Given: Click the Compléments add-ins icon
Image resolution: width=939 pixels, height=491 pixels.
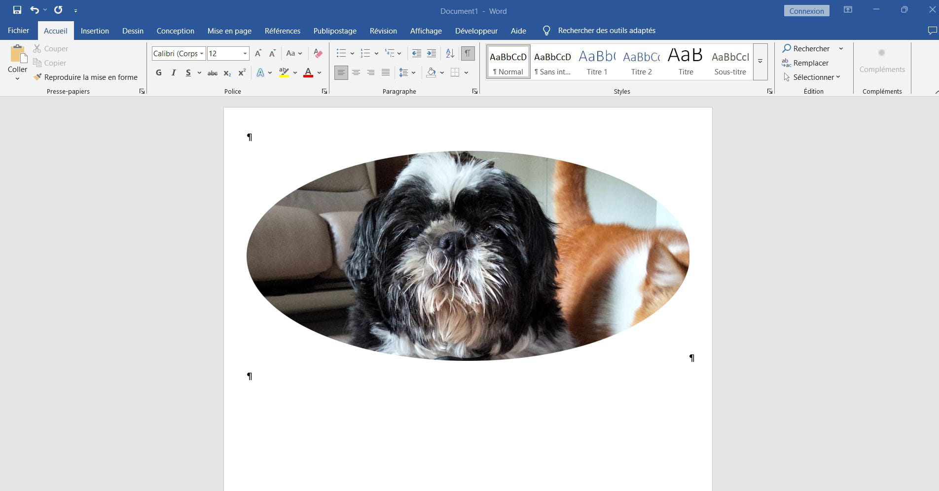Looking at the screenshot, I should click(882, 53).
